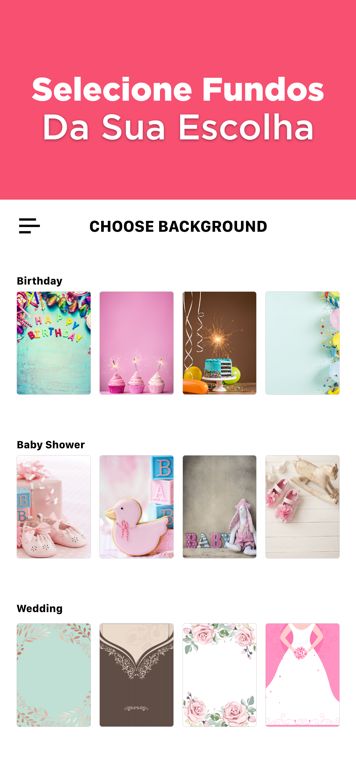
Task: Tap the Selecione Fundos banner headline
Action: 178,89
